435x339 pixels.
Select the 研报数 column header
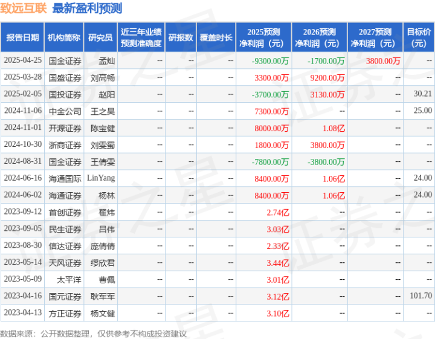[181, 37]
